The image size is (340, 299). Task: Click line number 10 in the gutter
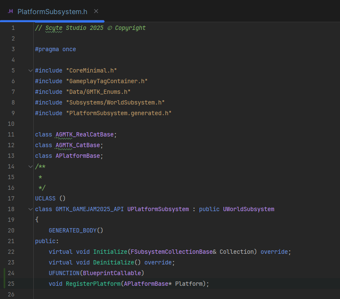[11, 124]
